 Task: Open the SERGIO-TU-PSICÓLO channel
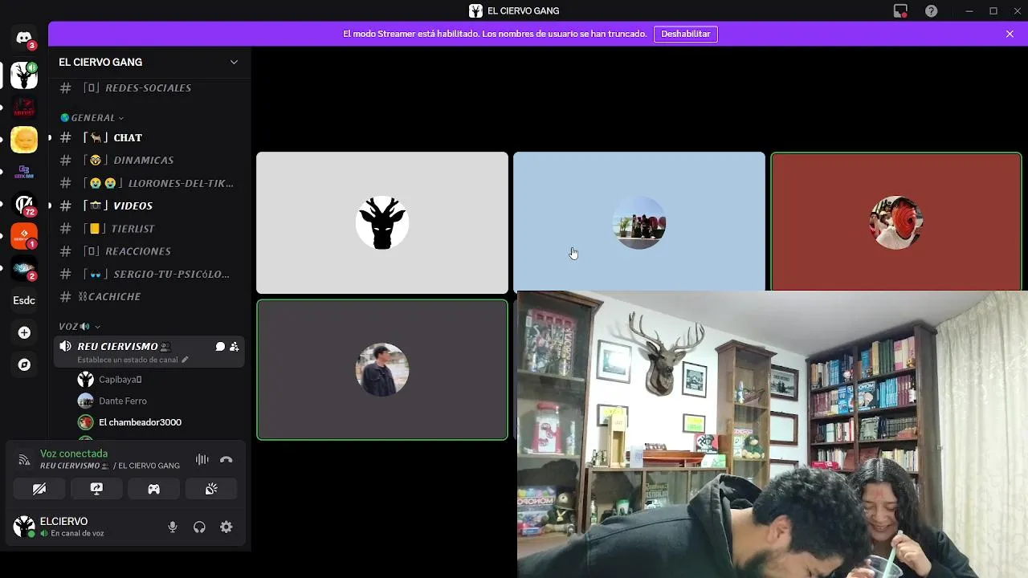coord(149,274)
